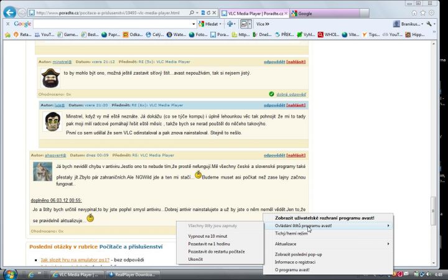Choose Zobrazit poslední pop-up
448x280 pixels.
pos(298,254)
